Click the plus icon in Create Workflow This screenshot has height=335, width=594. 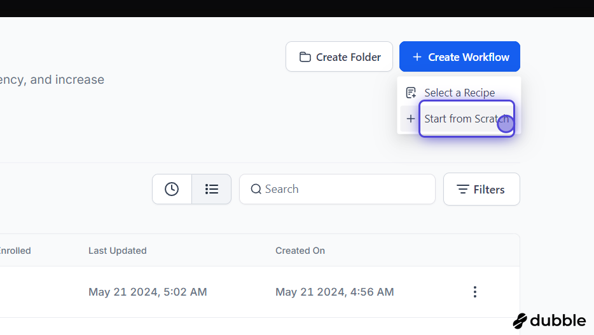(417, 56)
